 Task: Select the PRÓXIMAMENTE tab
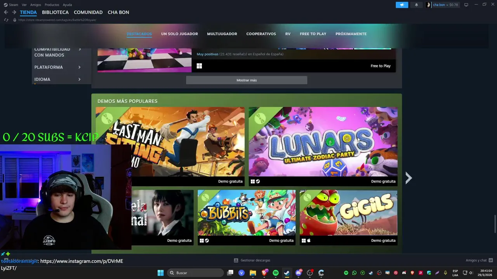[x=351, y=34]
